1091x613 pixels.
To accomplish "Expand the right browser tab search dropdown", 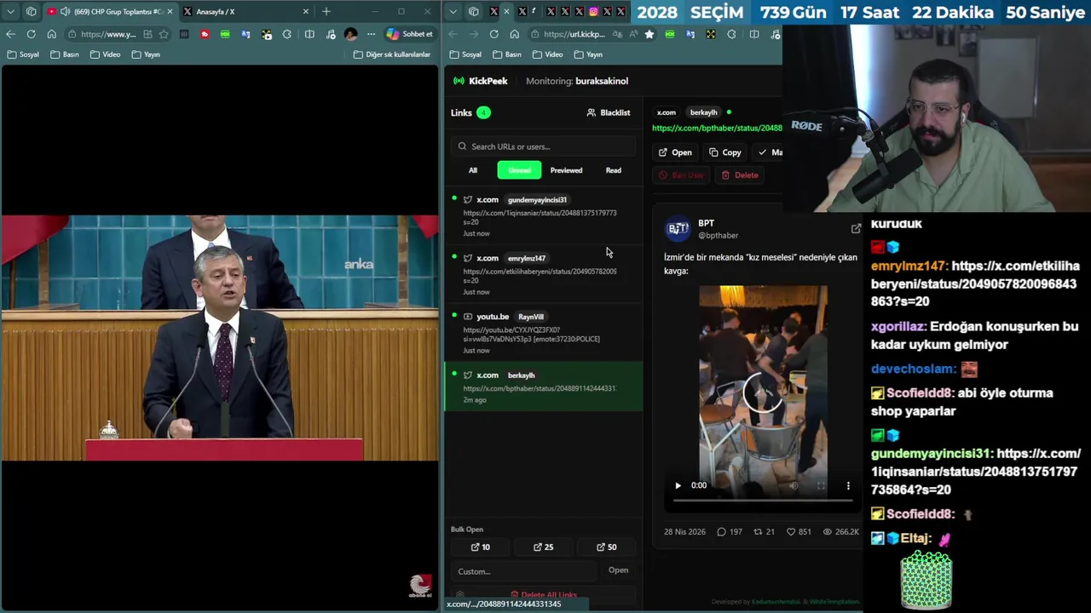I will [453, 11].
